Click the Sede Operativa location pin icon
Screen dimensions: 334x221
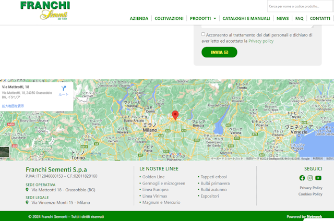click(27, 190)
